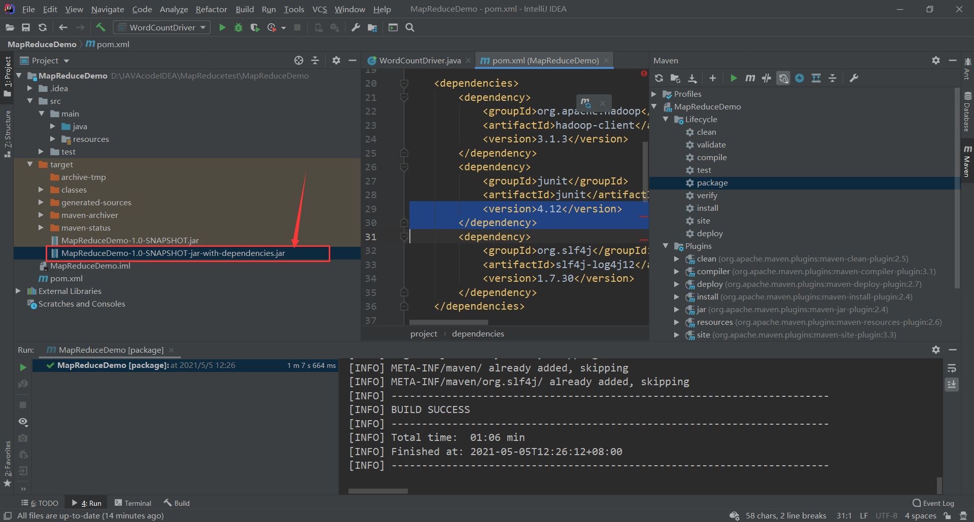This screenshot has width=974, height=522.
Task: Expand the .idea folder
Action: tap(30, 88)
